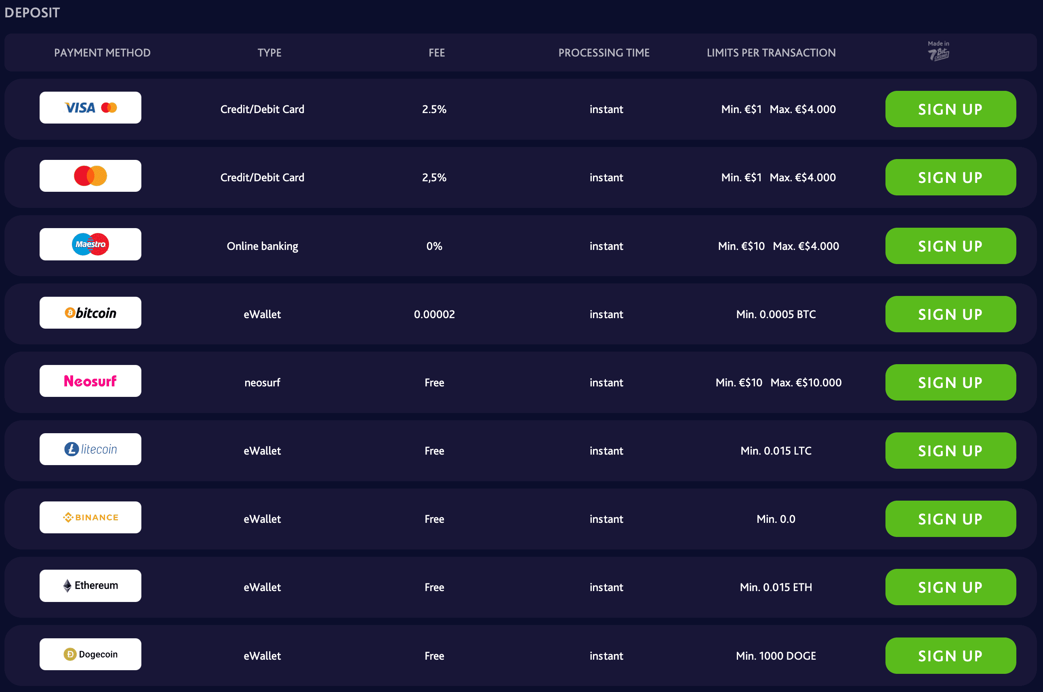Pick the Dogecoin payment logo
The width and height of the screenshot is (1043, 692).
click(x=90, y=654)
